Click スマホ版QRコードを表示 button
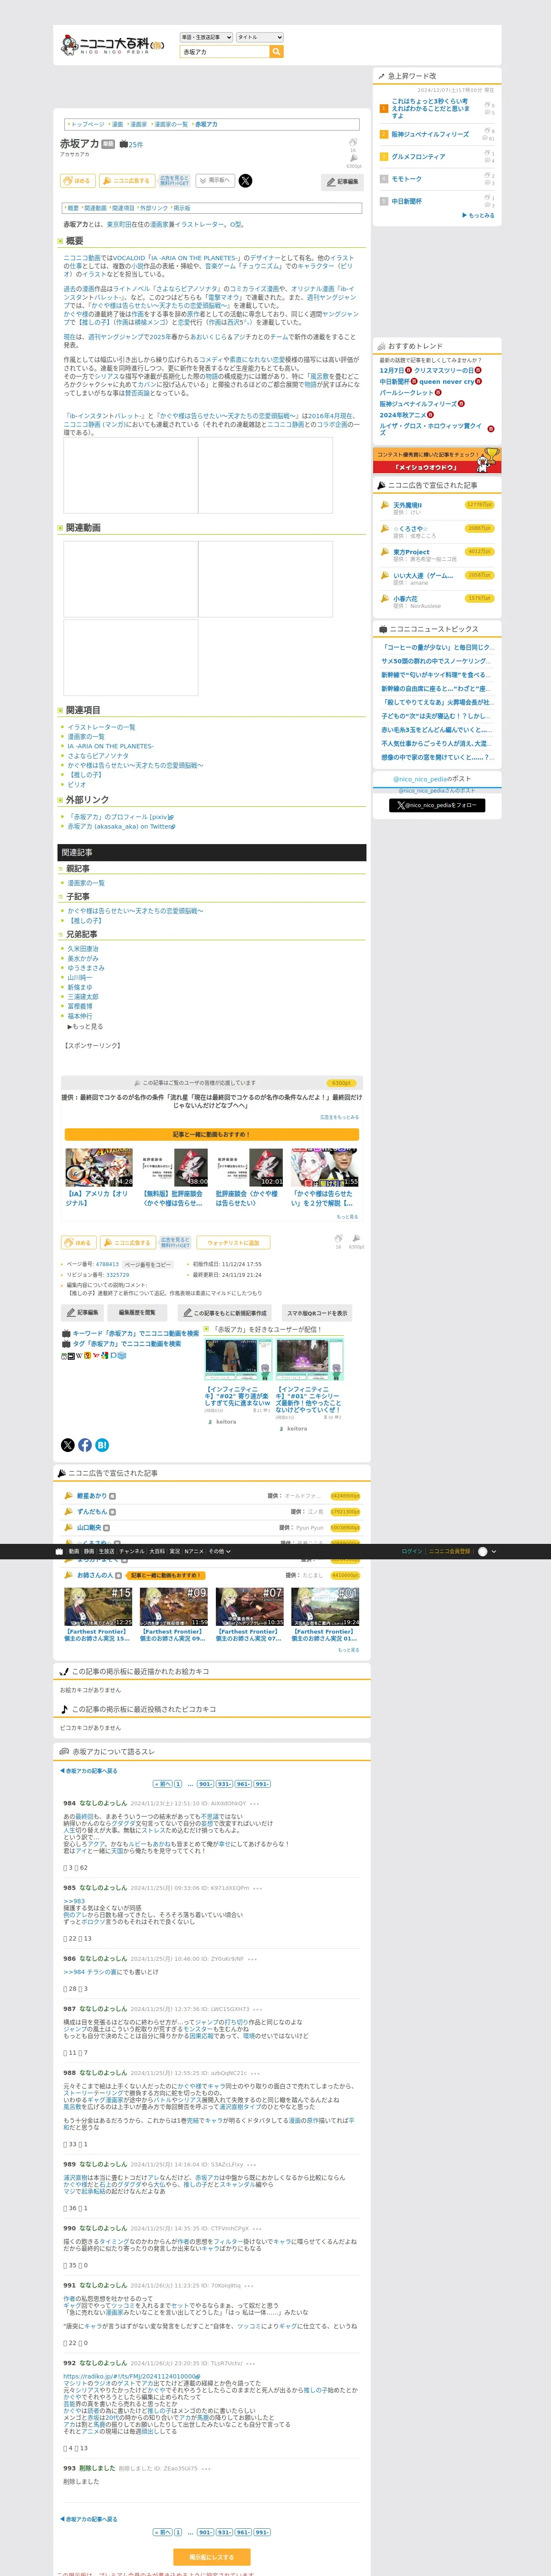 click(x=317, y=1312)
